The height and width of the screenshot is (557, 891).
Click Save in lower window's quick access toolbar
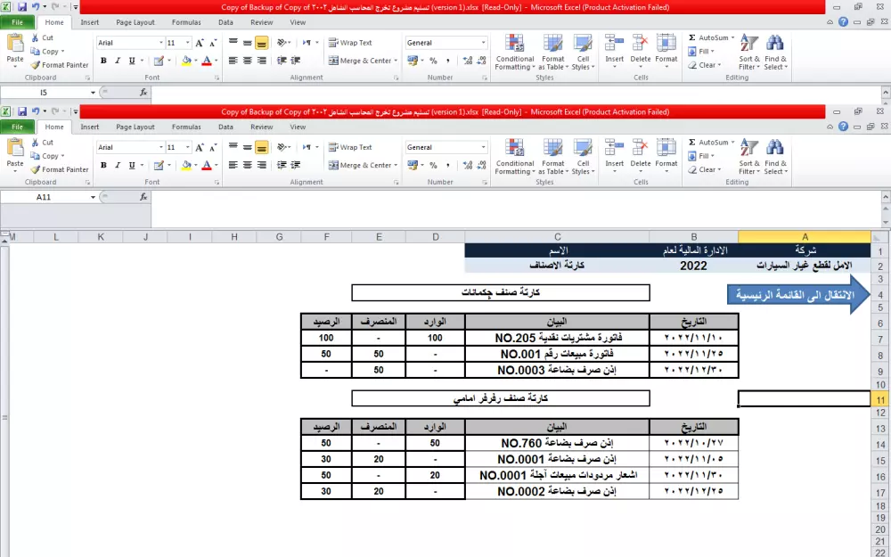point(22,111)
